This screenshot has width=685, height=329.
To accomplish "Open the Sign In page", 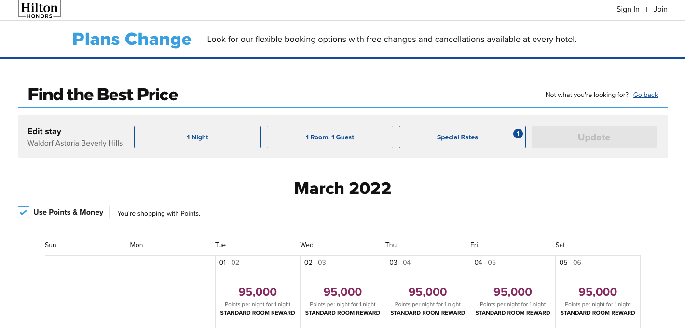I will click(x=628, y=9).
